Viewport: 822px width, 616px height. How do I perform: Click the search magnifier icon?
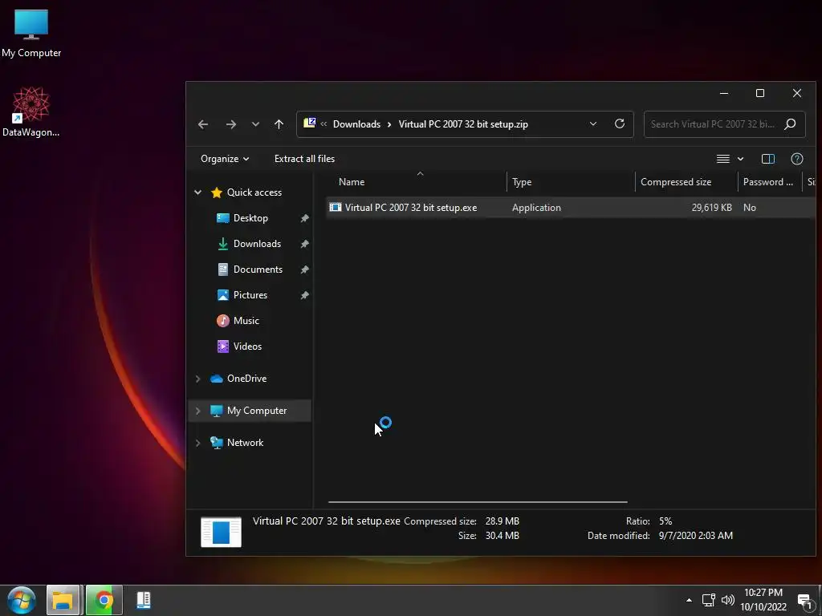[790, 124]
